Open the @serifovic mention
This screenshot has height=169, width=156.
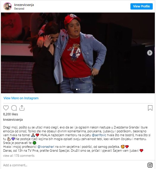[x=99, y=135]
